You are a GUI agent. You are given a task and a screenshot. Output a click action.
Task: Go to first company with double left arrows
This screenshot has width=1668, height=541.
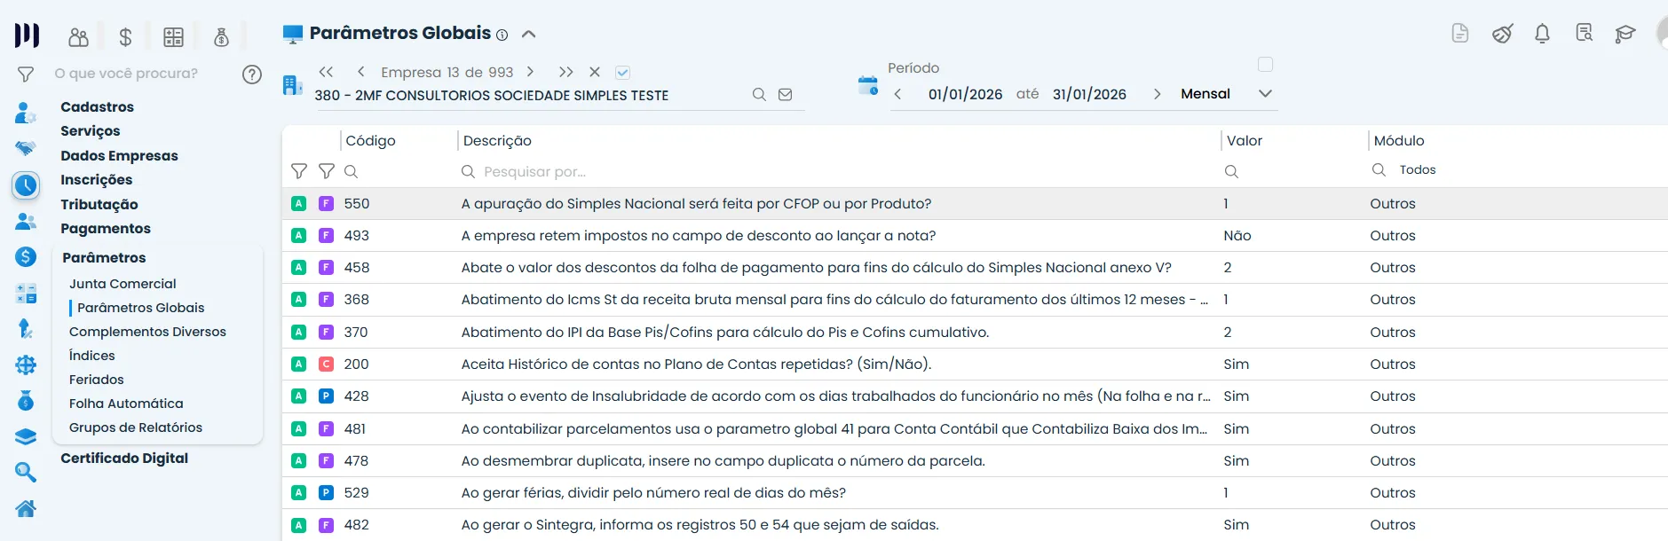click(x=326, y=72)
